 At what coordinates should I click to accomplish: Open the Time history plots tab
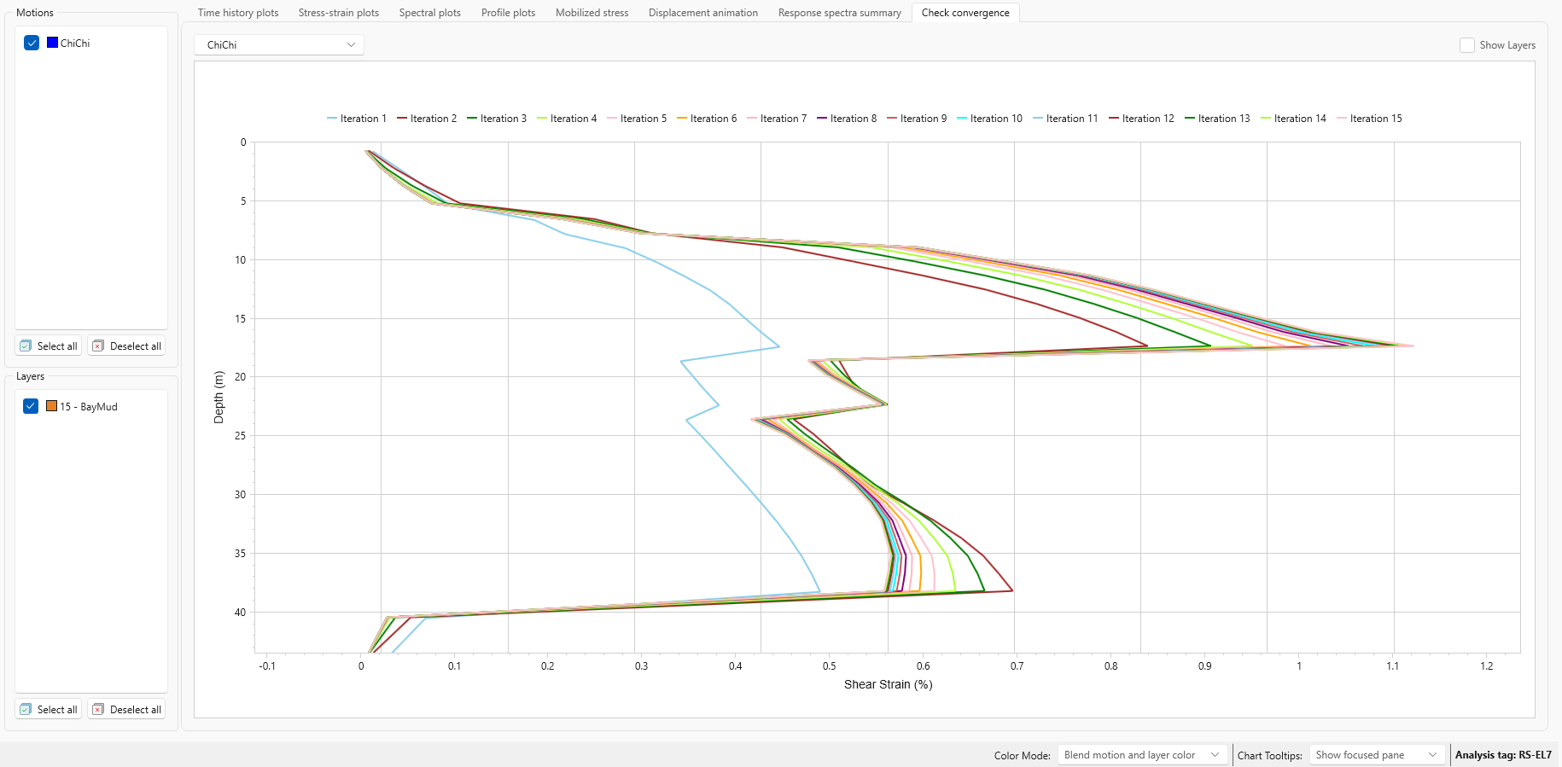pyautogui.click(x=238, y=13)
